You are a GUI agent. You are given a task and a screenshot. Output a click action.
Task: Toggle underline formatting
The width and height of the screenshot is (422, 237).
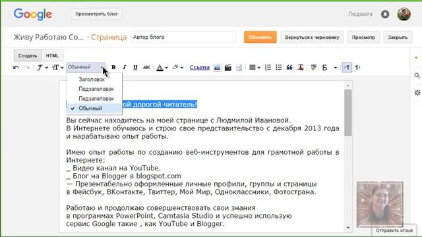135,67
